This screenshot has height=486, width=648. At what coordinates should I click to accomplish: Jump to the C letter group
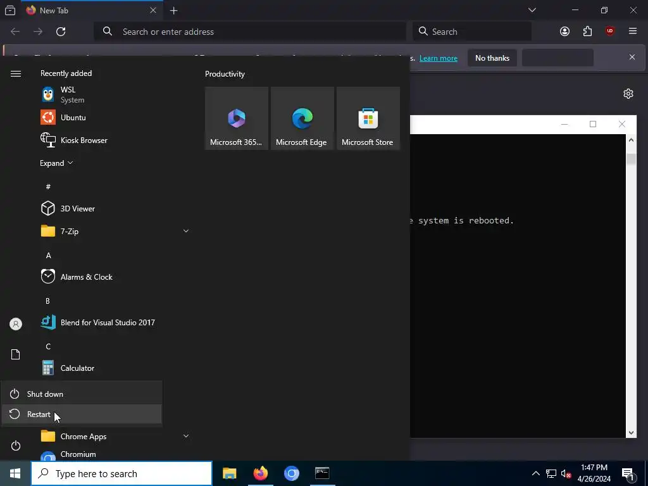(48, 346)
